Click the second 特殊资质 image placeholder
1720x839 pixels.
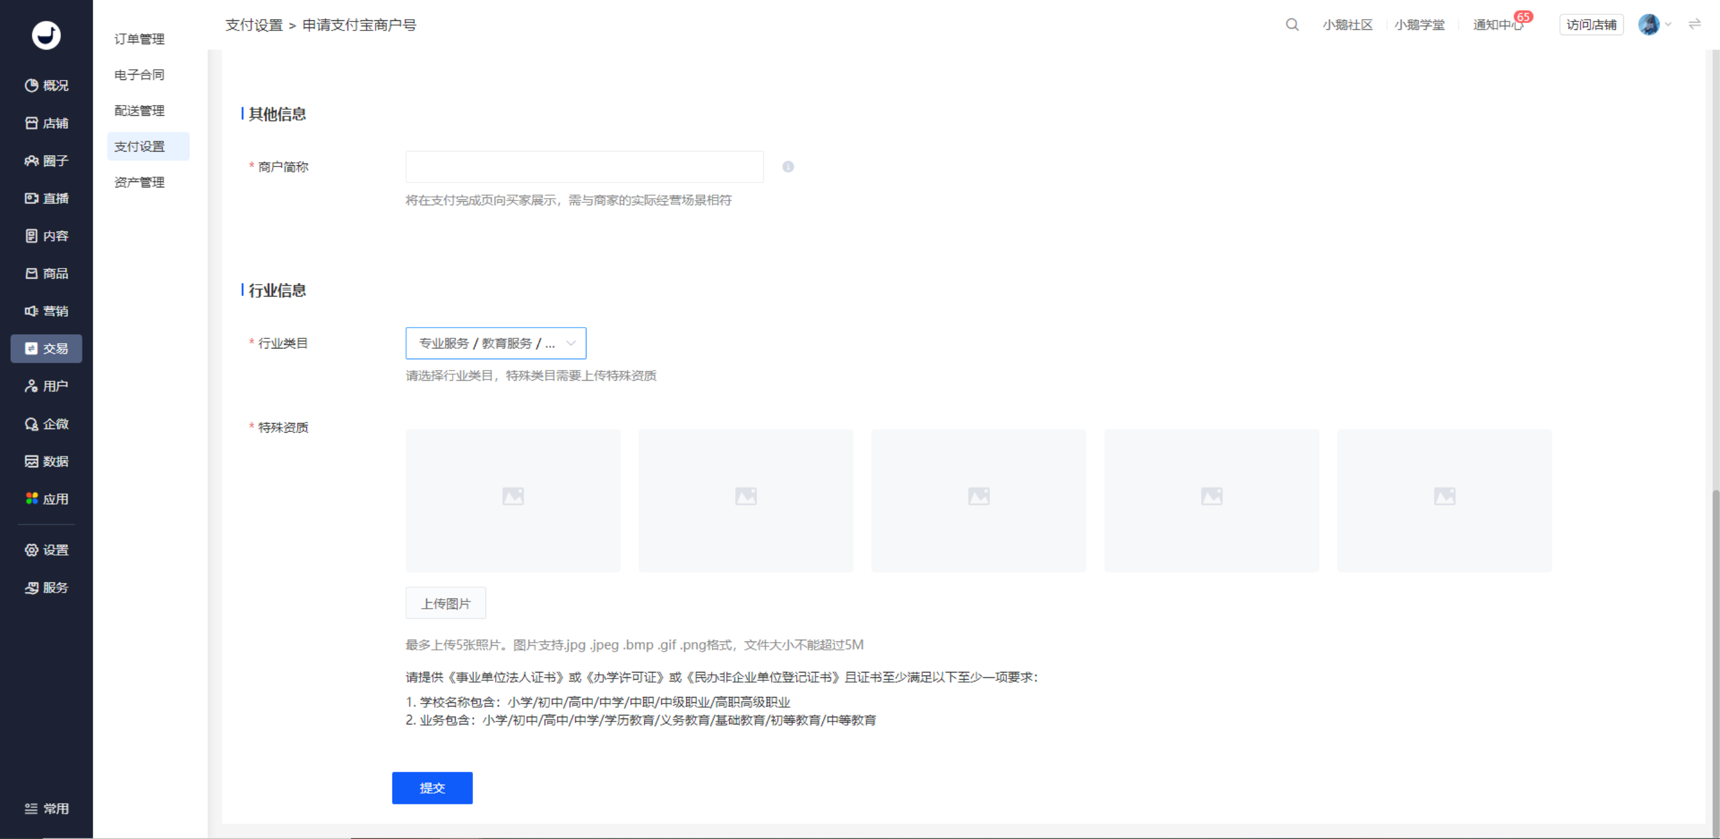tap(746, 500)
